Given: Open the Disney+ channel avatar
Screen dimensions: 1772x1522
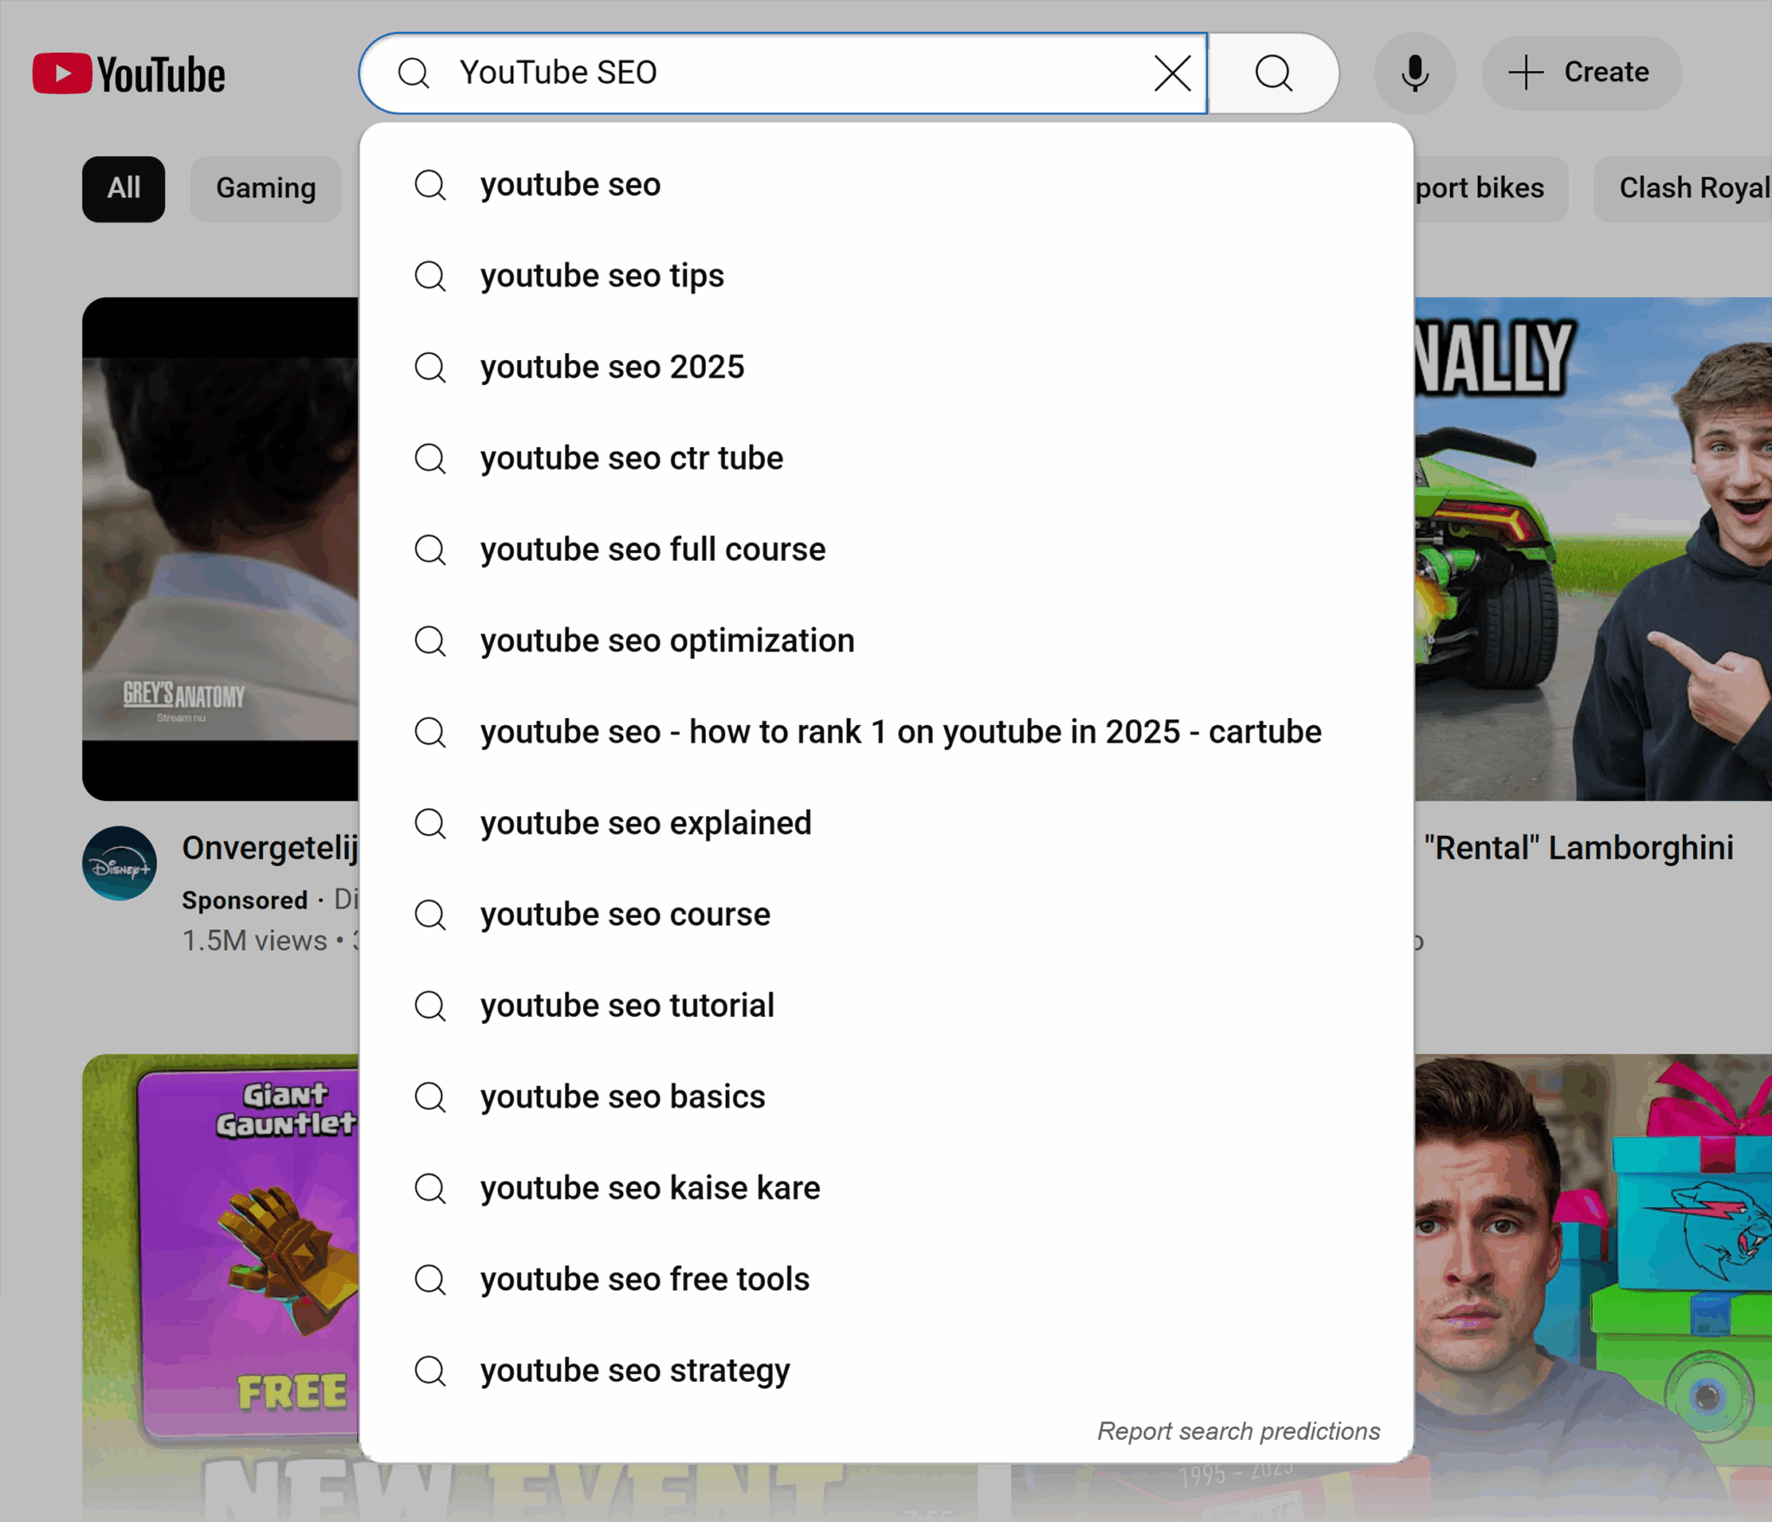Looking at the screenshot, I should coord(119,863).
